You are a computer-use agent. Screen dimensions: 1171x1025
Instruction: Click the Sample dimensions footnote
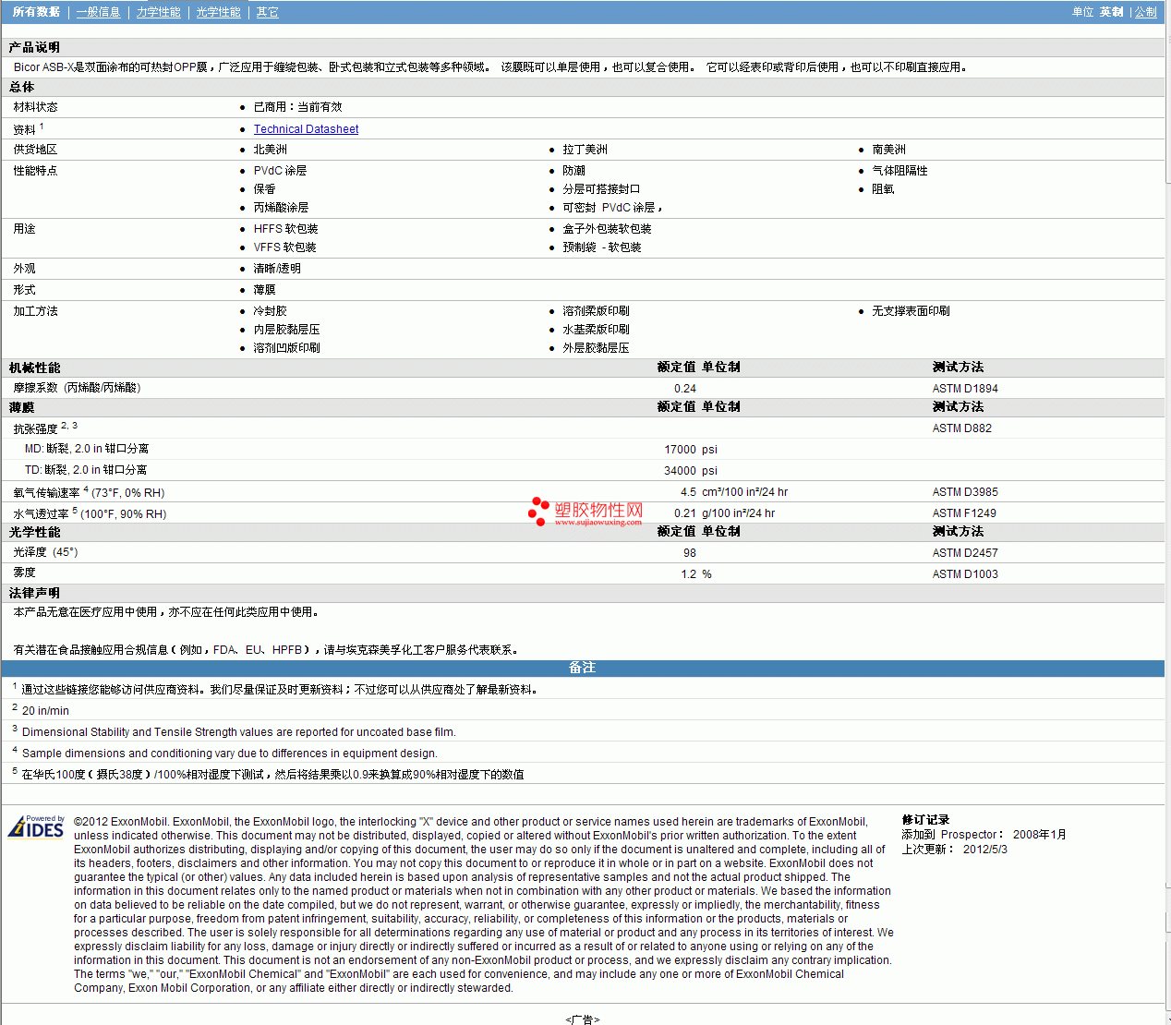point(229,754)
